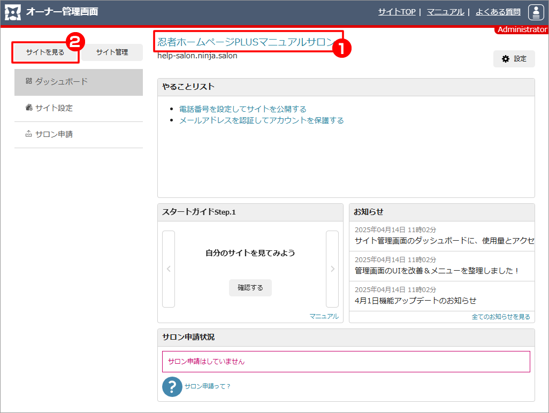Screen dimensions: 549x413
Task: Go to the next Start Guide step
Action: click(x=332, y=269)
